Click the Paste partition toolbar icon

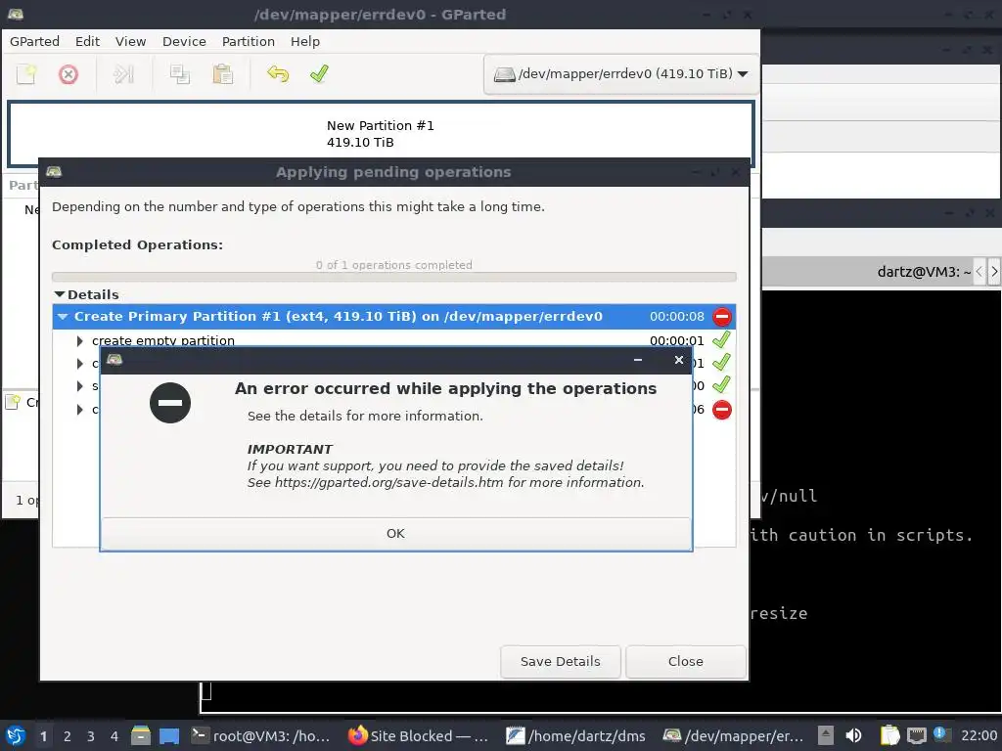pos(222,74)
